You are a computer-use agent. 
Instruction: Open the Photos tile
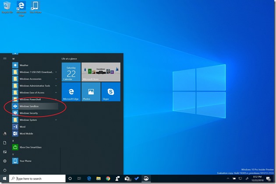click(x=91, y=92)
